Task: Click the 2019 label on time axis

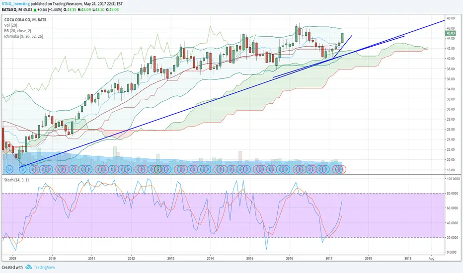Action: 408,259
